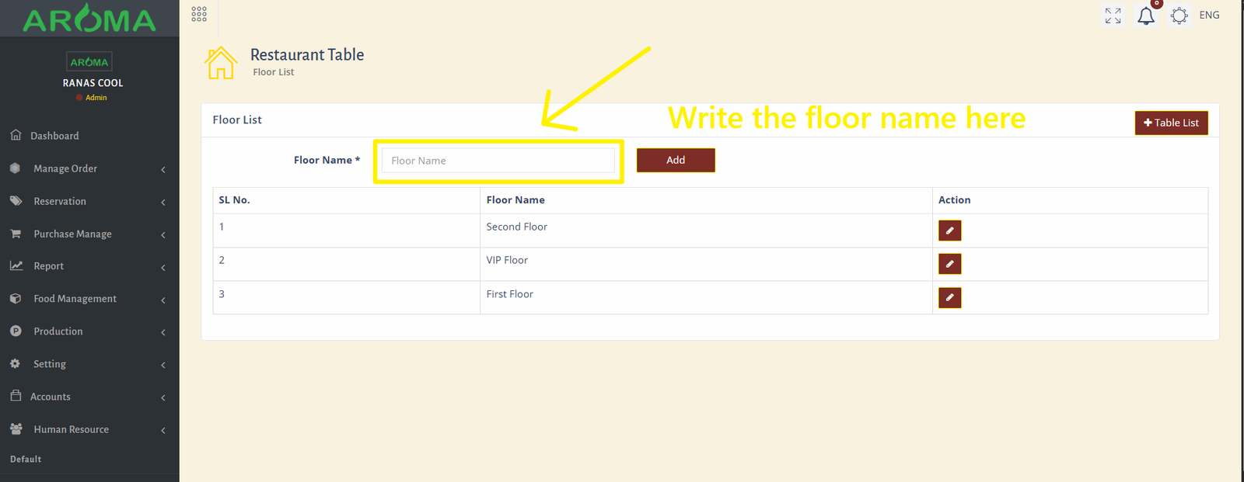The width and height of the screenshot is (1244, 482).
Task: Open the notifications bell icon
Action: tap(1146, 16)
